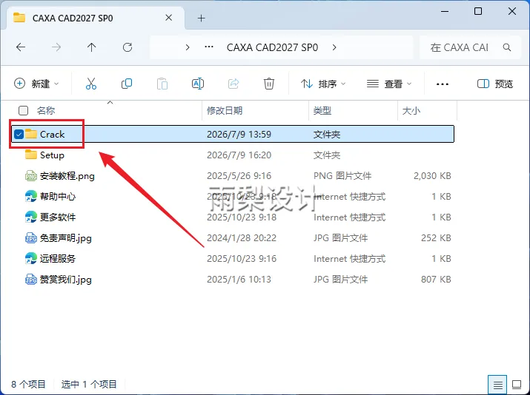Click the 赞赏我们.jpg file icon
The image size is (530, 395).
pyautogui.click(x=30, y=280)
